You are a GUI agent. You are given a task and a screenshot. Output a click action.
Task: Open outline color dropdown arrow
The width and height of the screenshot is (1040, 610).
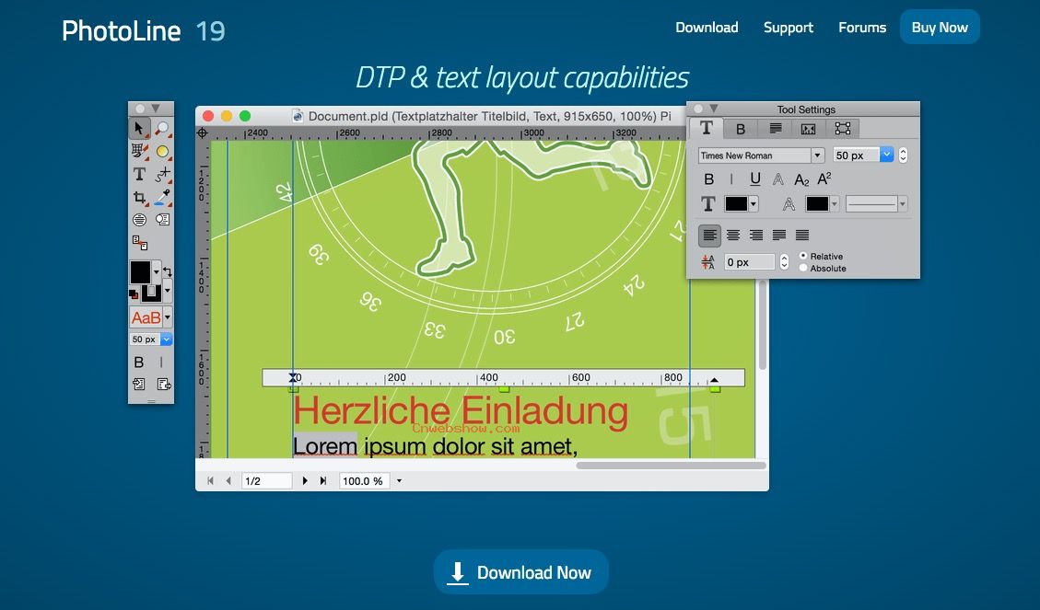[x=835, y=204]
